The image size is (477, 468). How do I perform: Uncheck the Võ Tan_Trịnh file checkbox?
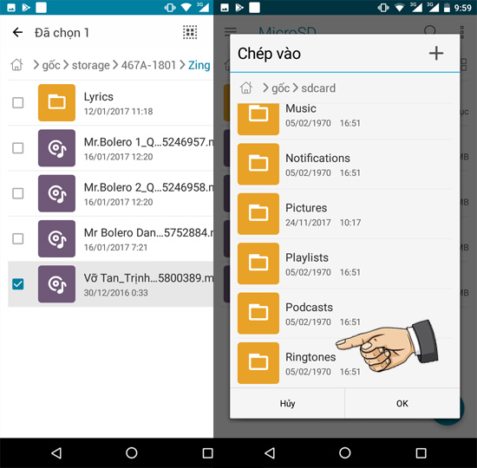click(17, 284)
